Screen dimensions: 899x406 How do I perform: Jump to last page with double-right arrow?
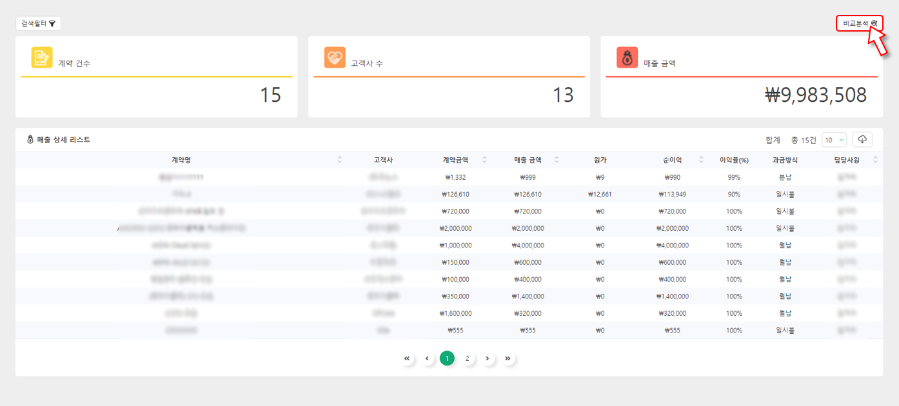[508, 358]
